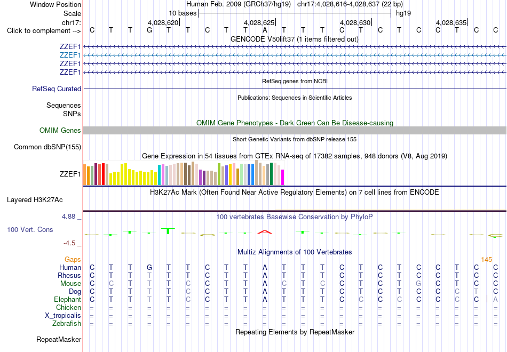507x352 pixels.
Task: Click the 'Rhesus' alignment row label
Action: (69, 275)
